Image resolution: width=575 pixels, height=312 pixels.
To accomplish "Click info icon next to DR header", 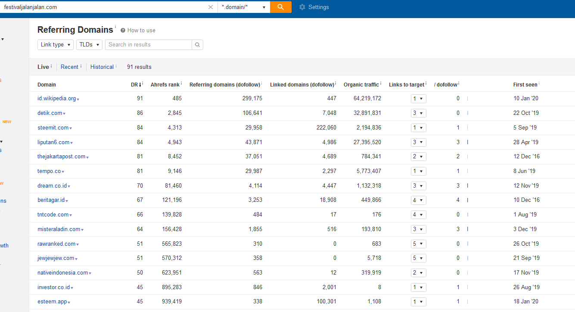I will pyautogui.click(x=142, y=84).
